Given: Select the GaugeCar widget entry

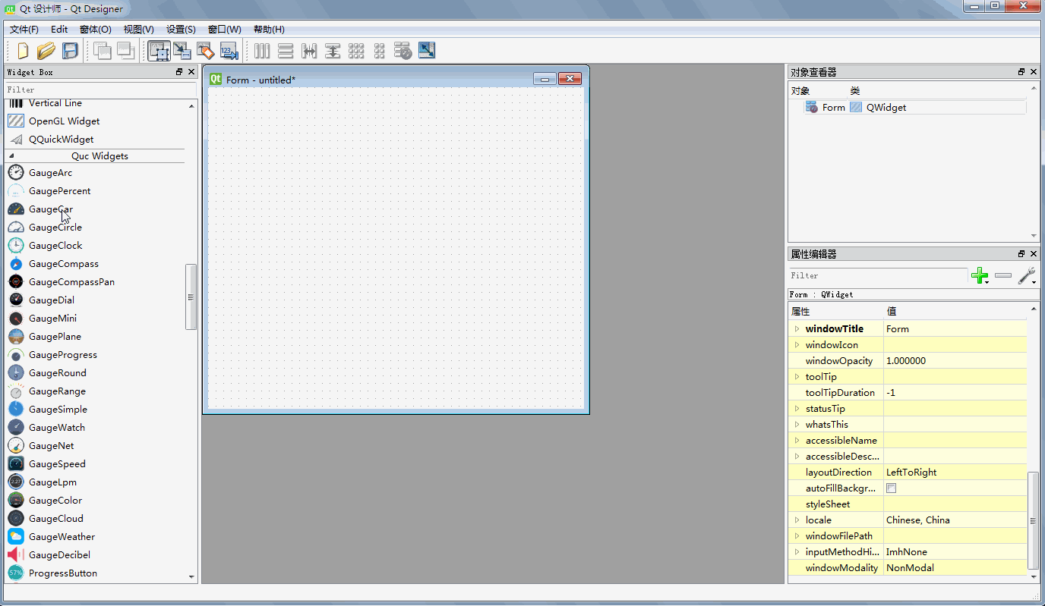Looking at the screenshot, I should [x=51, y=209].
